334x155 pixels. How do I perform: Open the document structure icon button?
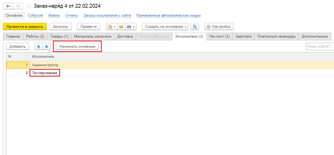pyautogui.click(x=195, y=27)
